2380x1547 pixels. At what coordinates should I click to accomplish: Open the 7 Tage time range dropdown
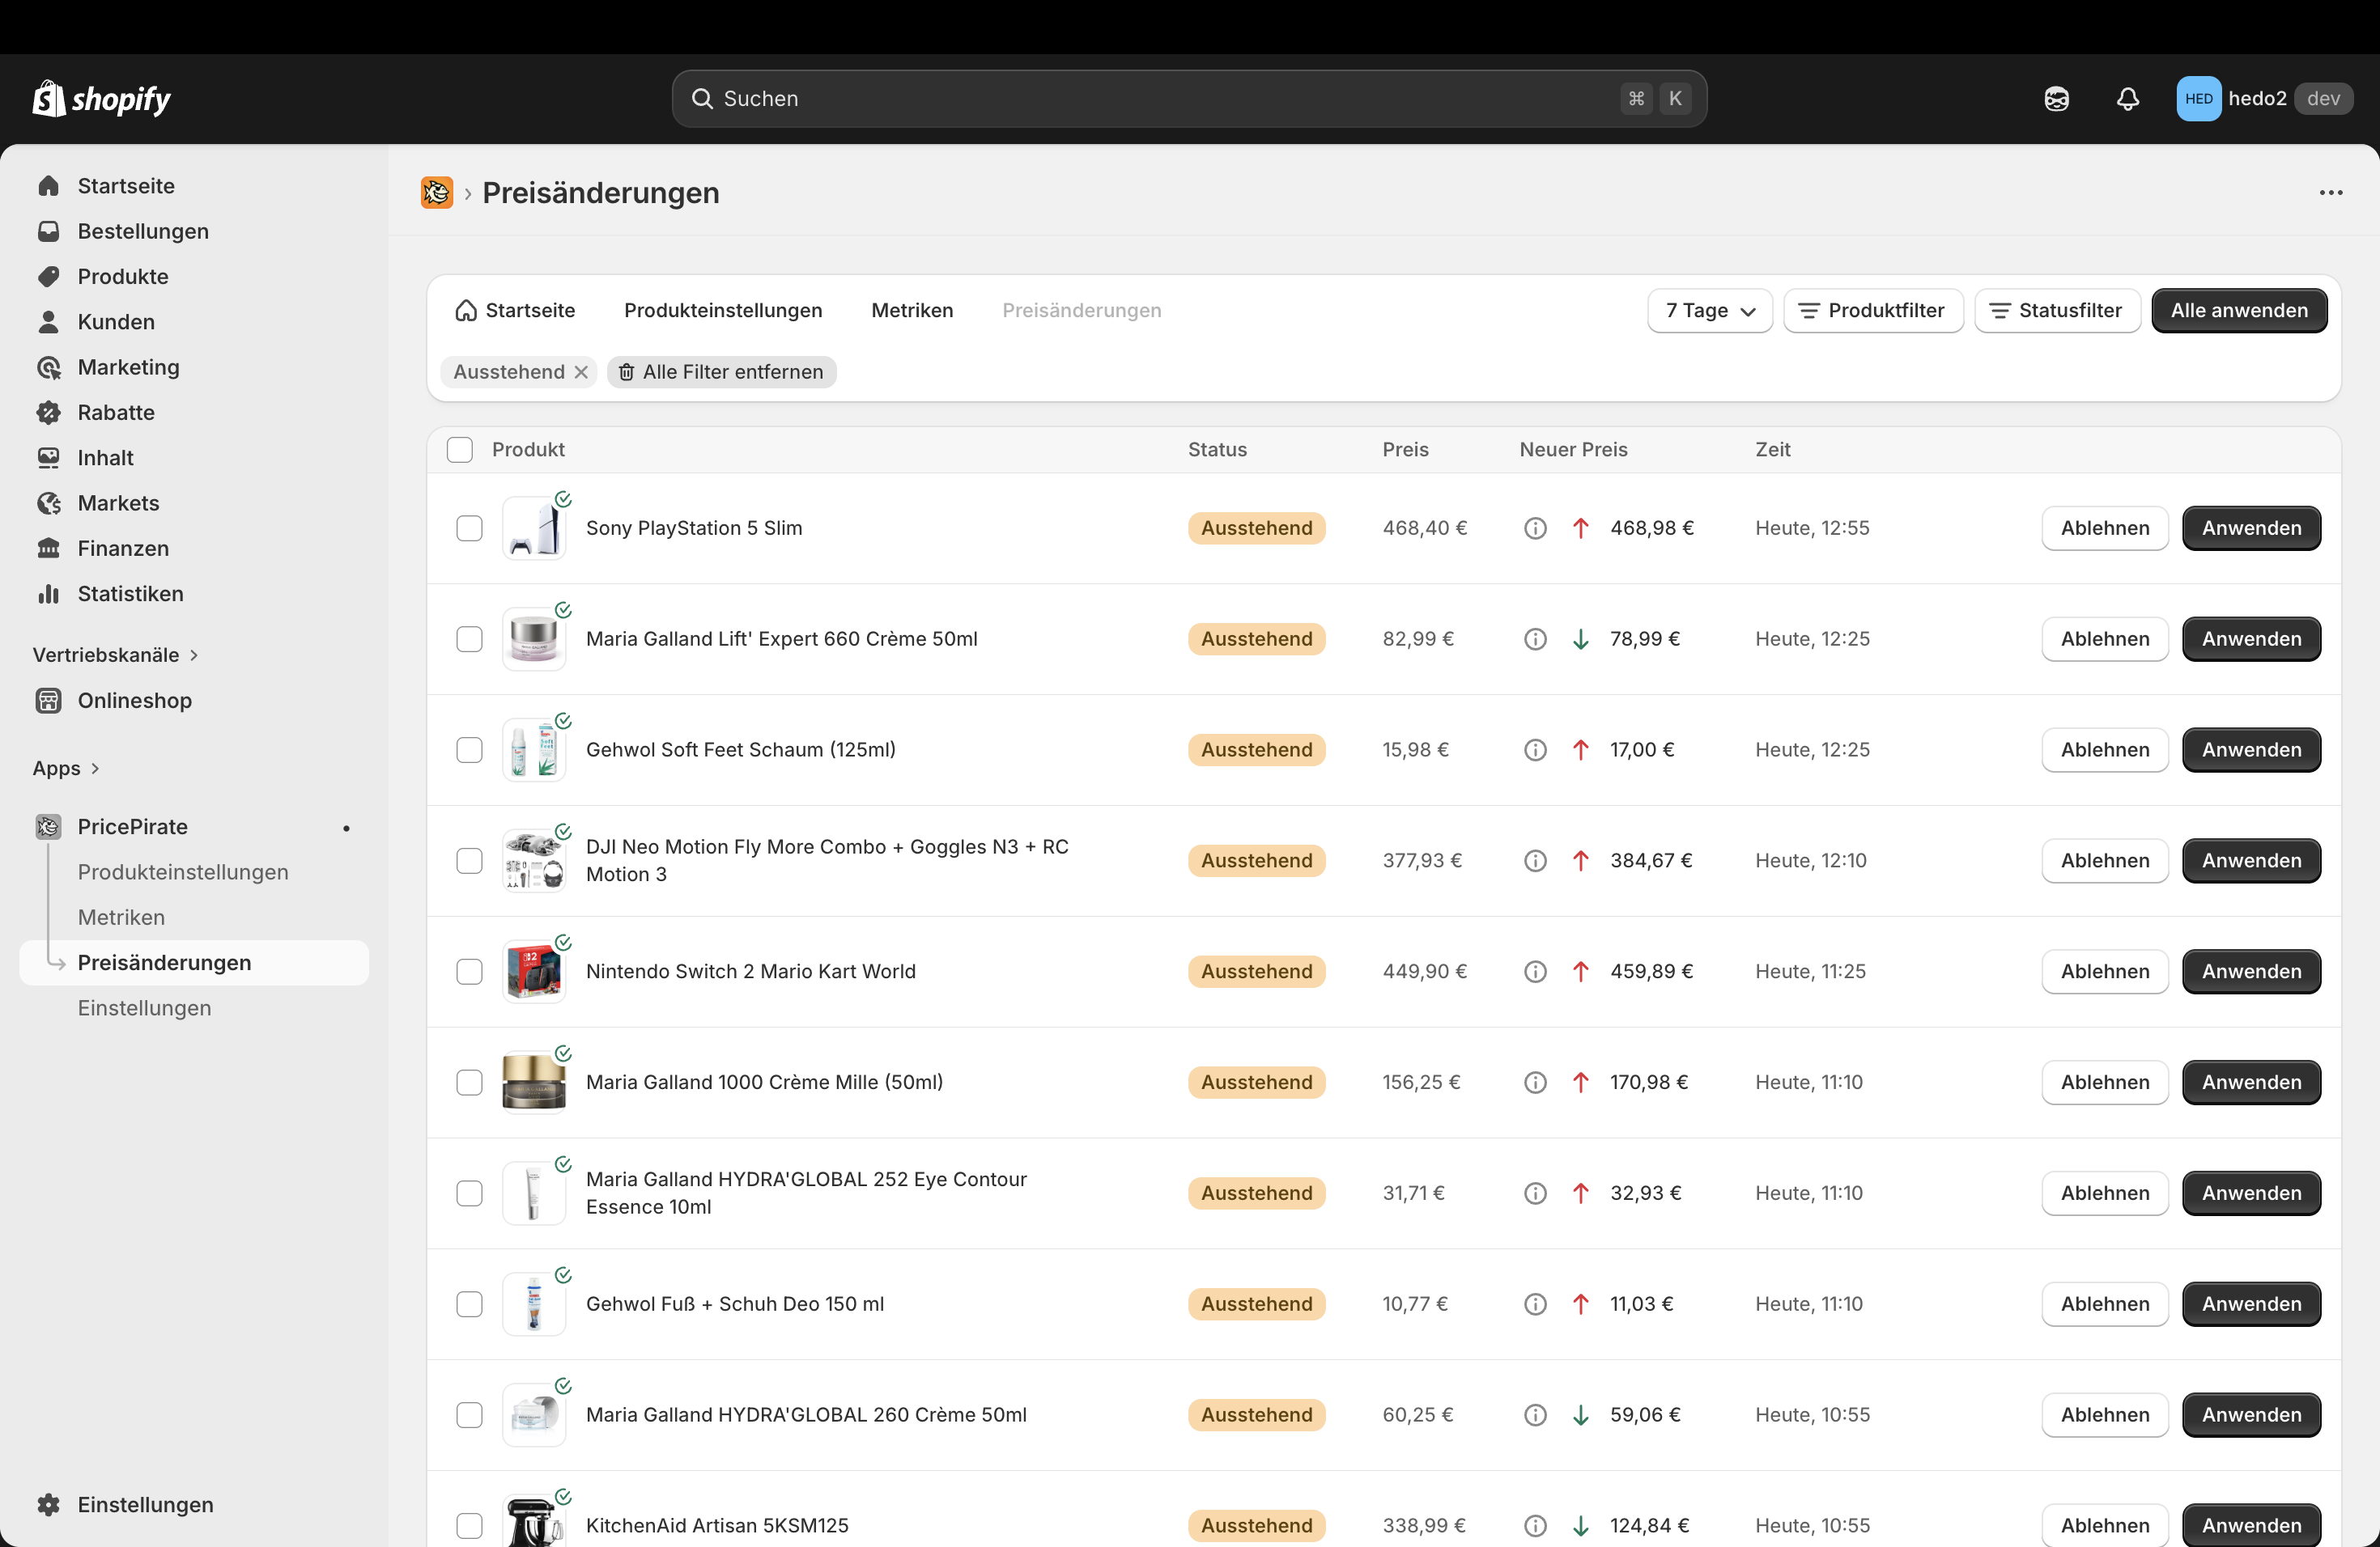point(1709,311)
